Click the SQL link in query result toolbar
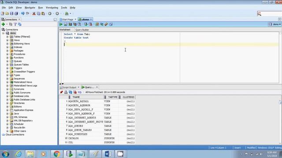The height and width of the screenshot is (158, 282). click(x=80, y=92)
